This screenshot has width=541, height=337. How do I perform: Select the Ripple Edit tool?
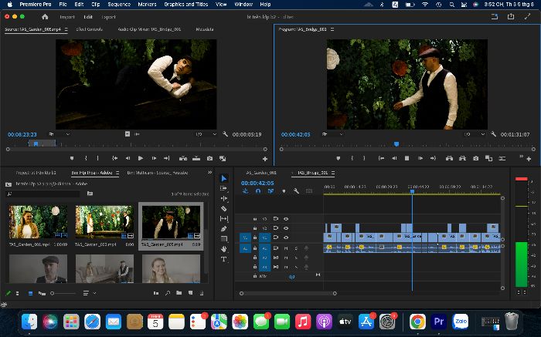224,199
